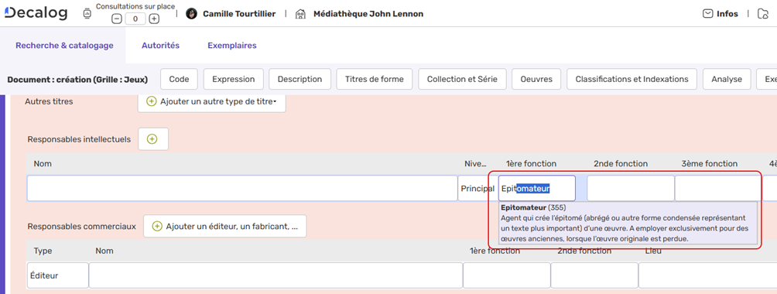The image size is (777, 294).
Task: Switch to Exemplaires tab
Action: tap(232, 46)
